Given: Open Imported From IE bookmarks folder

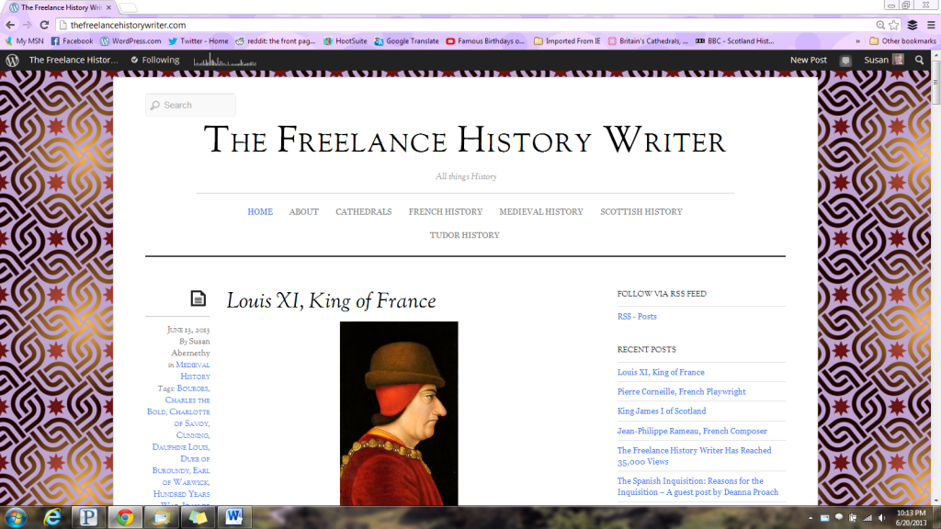Looking at the screenshot, I should (567, 40).
